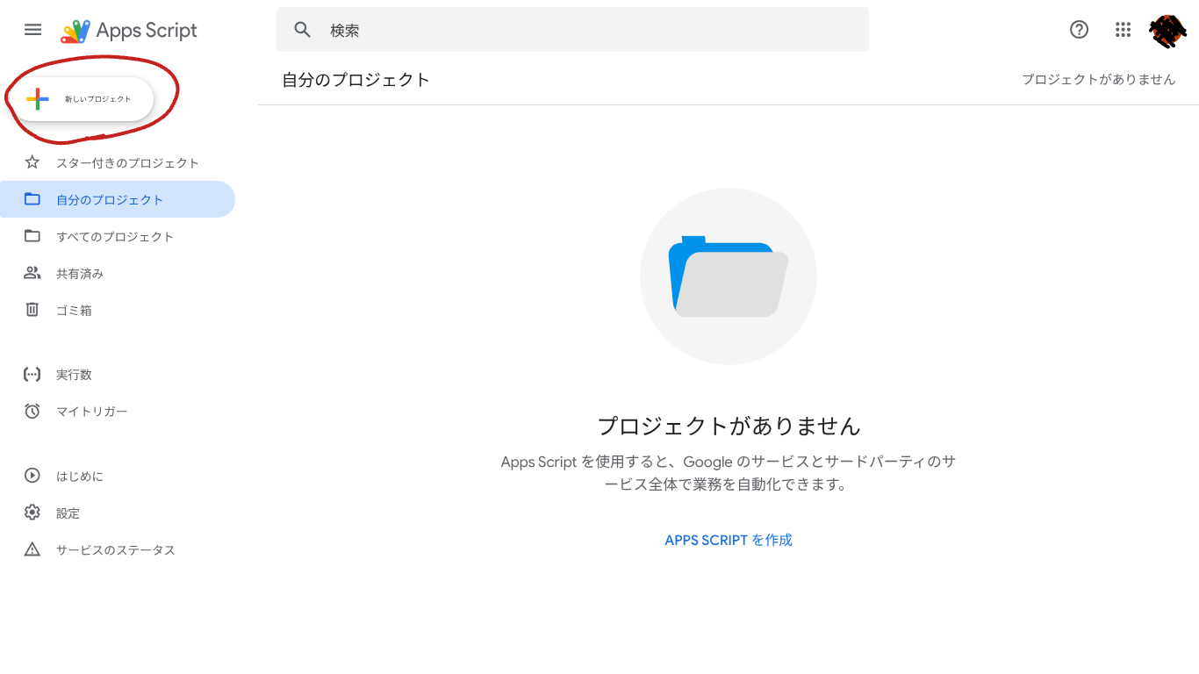Image resolution: width=1199 pixels, height=674 pixels.
Task: Focus the 検索 search field
Action: 572,30
